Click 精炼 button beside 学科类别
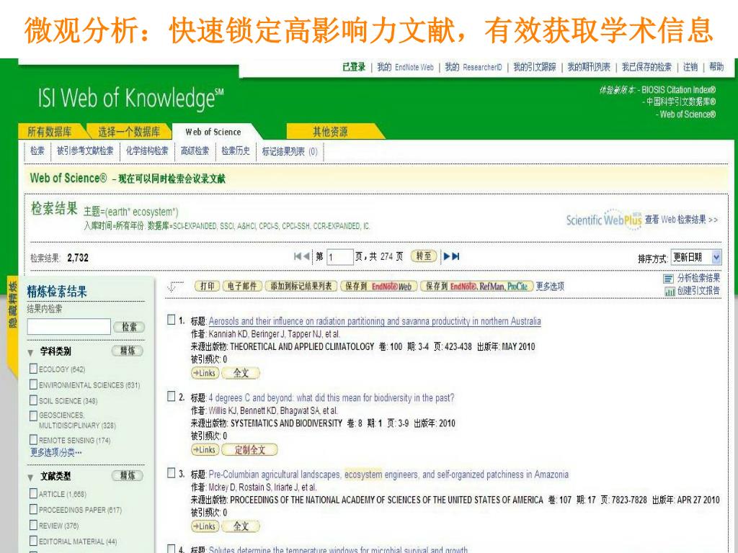 [x=127, y=351]
